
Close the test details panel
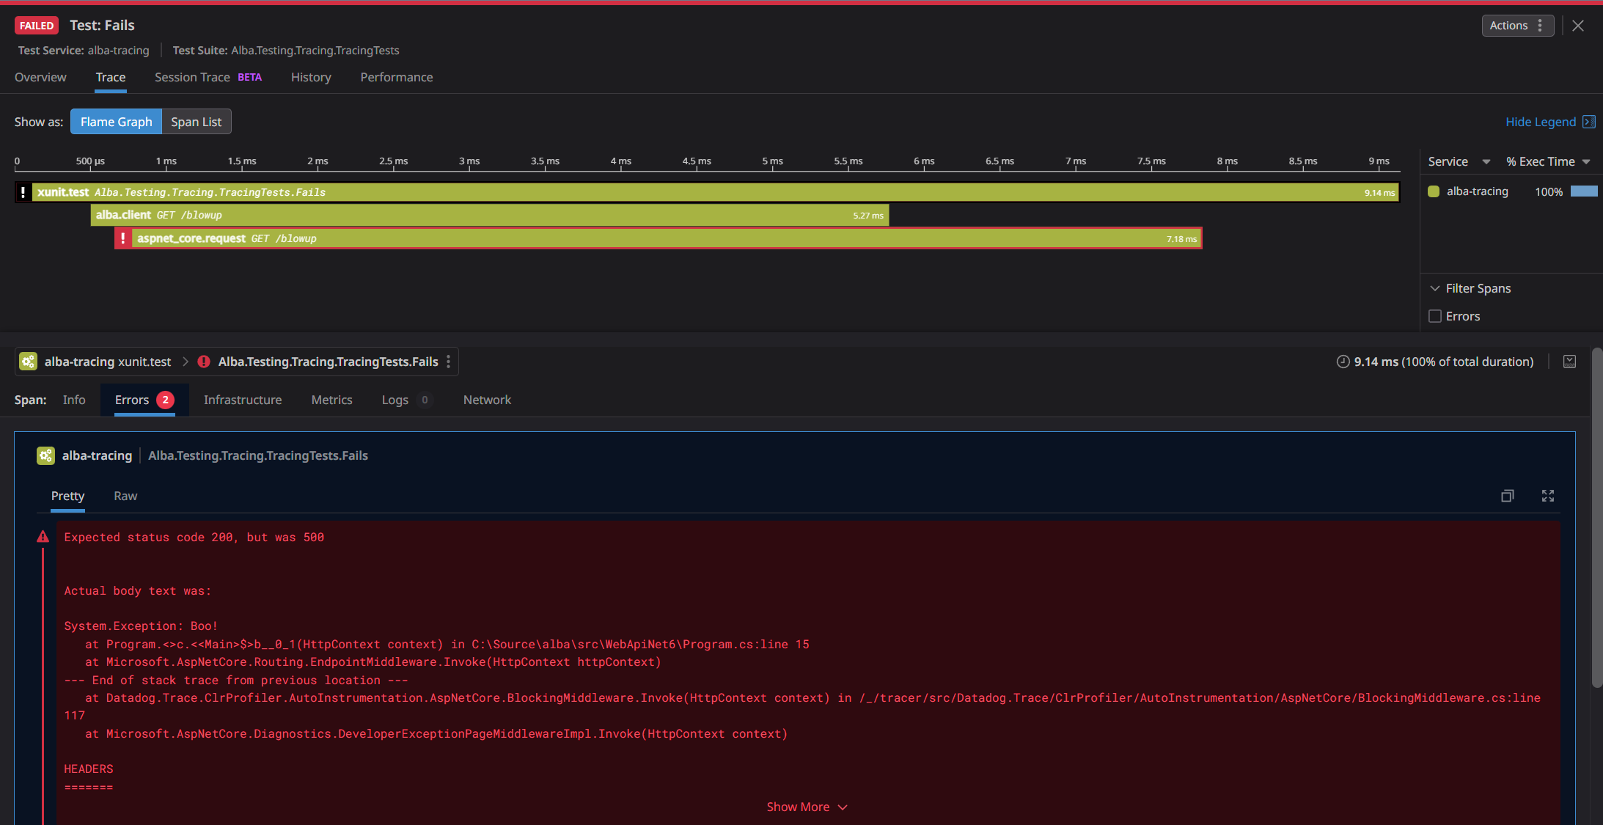(1578, 26)
